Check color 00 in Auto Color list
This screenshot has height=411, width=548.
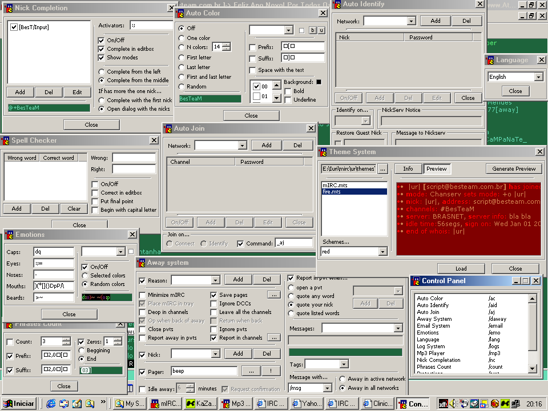256,86
